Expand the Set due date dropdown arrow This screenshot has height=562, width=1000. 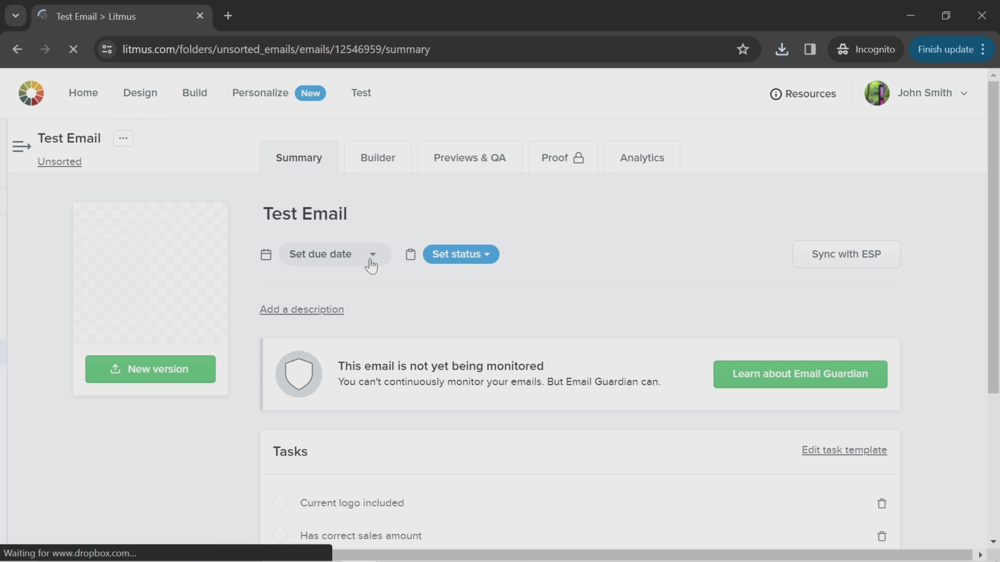click(373, 254)
